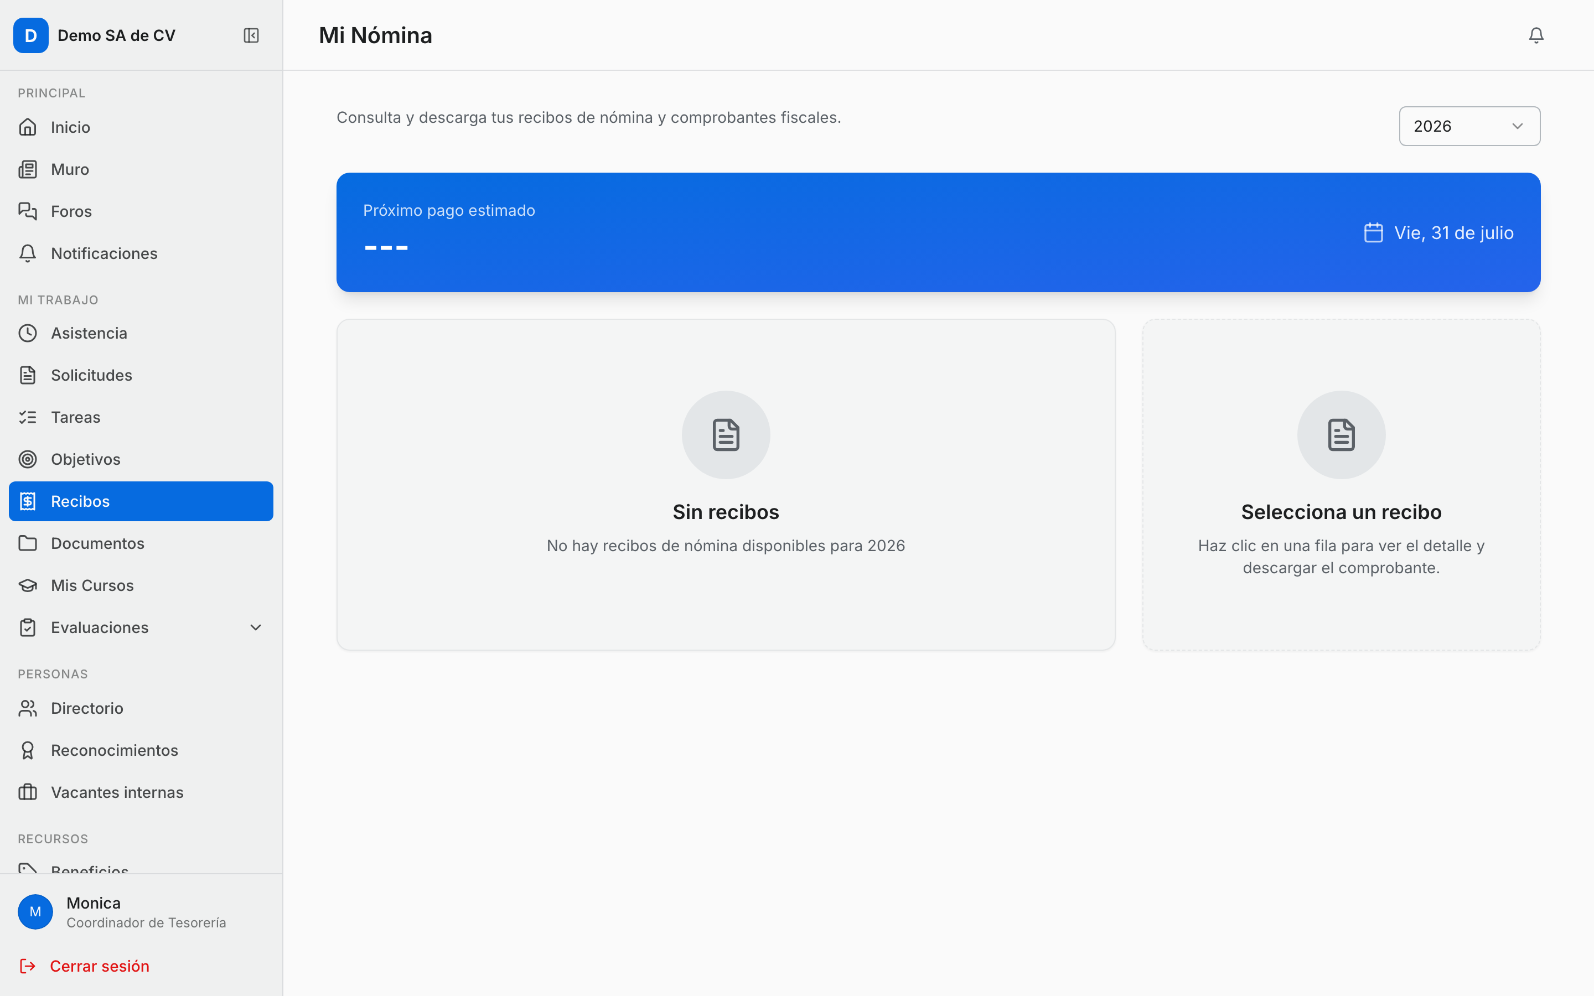Click the Sin recibos document icon
The height and width of the screenshot is (996, 1594).
pos(726,435)
